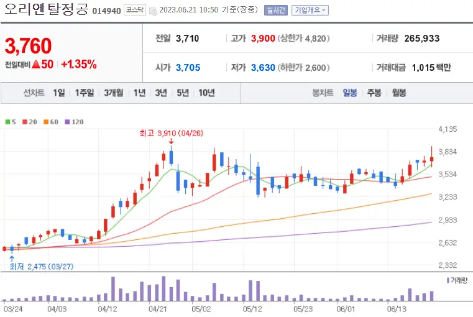Select the 10년 line chart tab
Screen dimensions: 473x317
point(206,93)
